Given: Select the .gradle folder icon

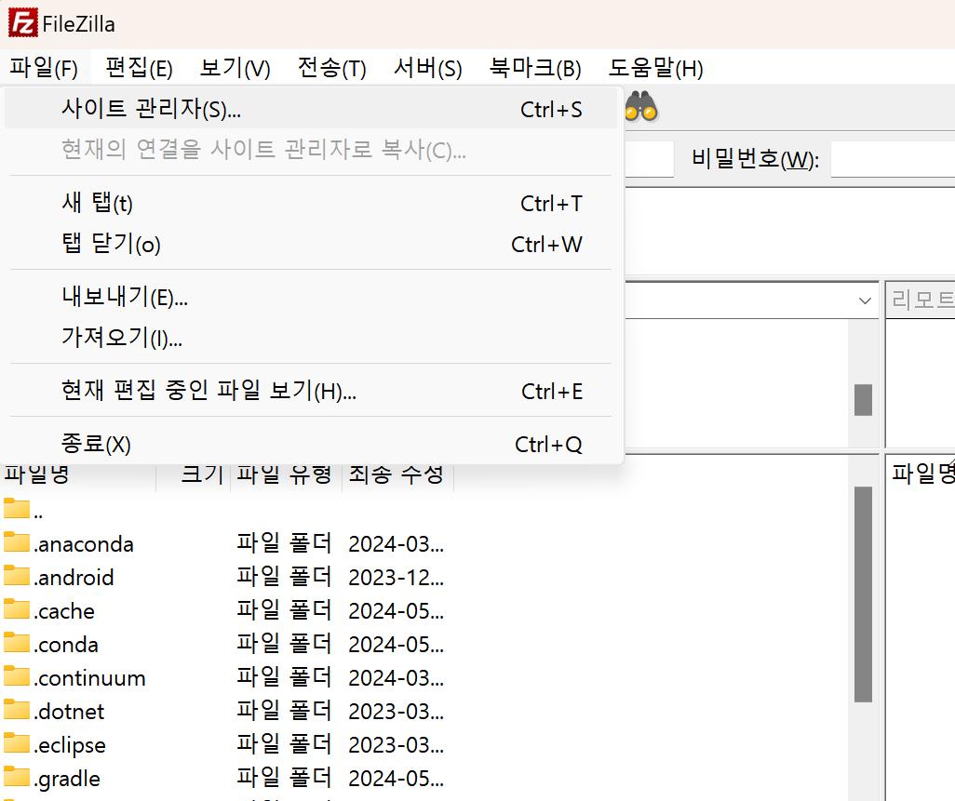Looking at the screenshot, I should click(17, 776).
